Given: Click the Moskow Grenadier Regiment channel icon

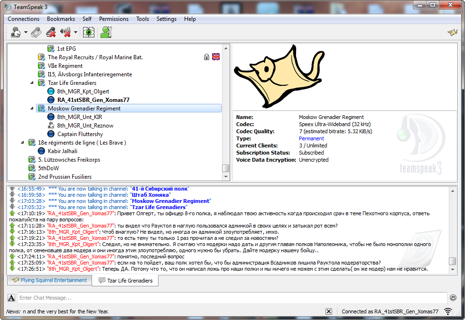Looking at the screenshot, I should [42, 109].
